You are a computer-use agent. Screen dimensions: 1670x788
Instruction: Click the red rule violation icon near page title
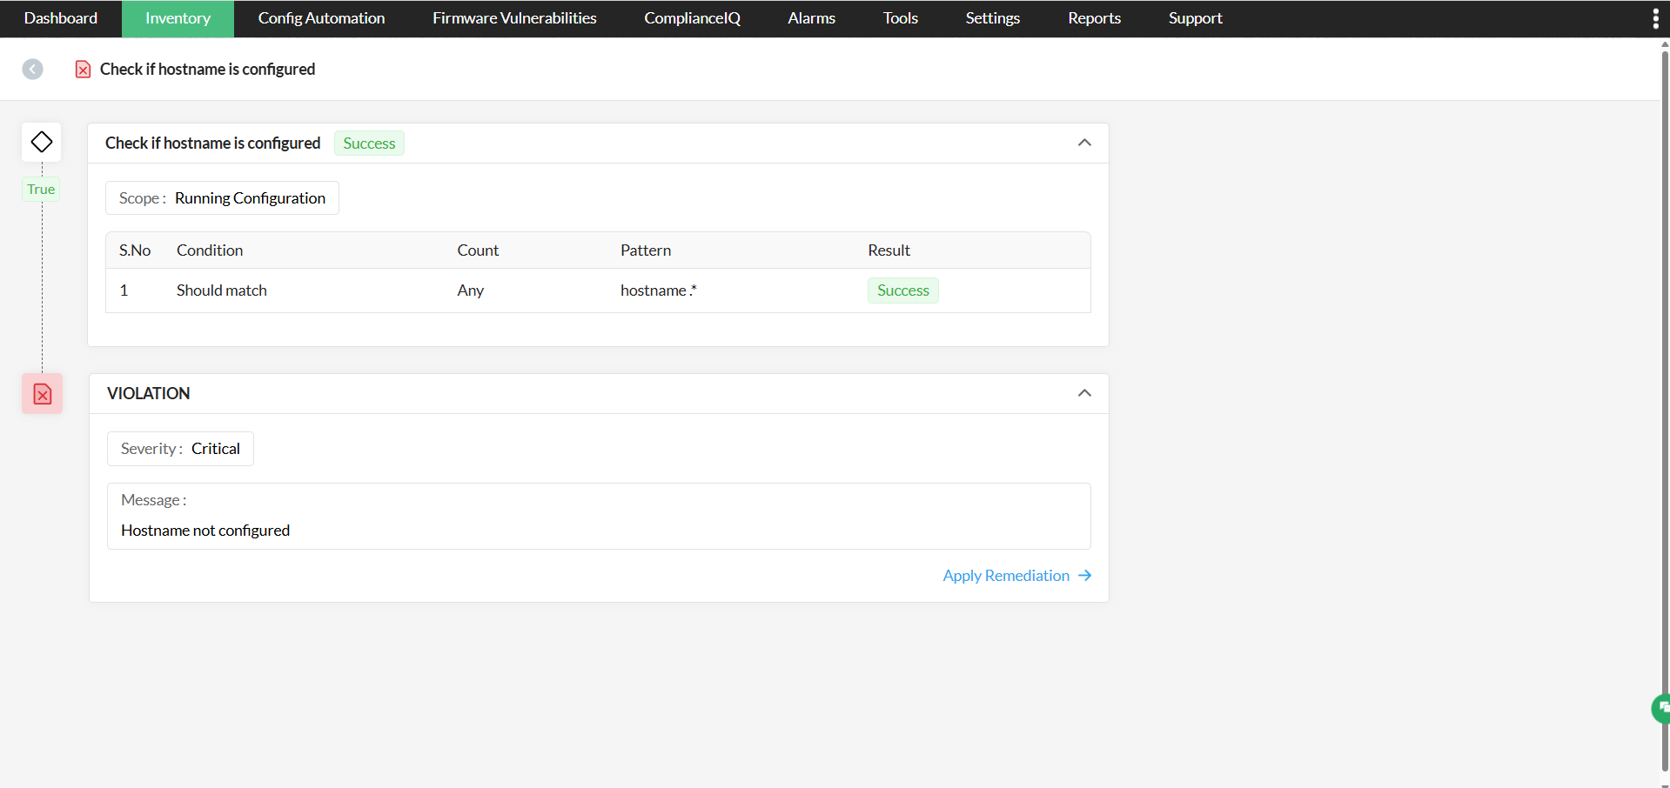point(83,69)
